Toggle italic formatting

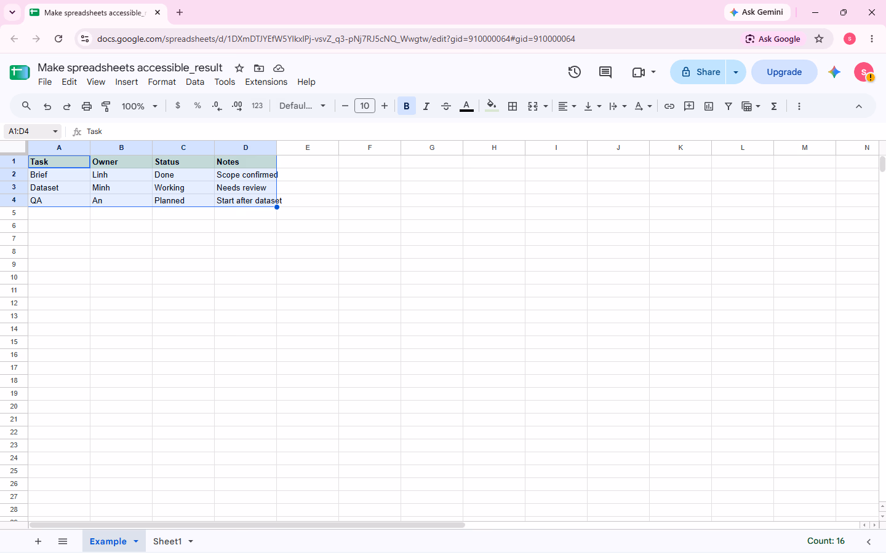426,106
